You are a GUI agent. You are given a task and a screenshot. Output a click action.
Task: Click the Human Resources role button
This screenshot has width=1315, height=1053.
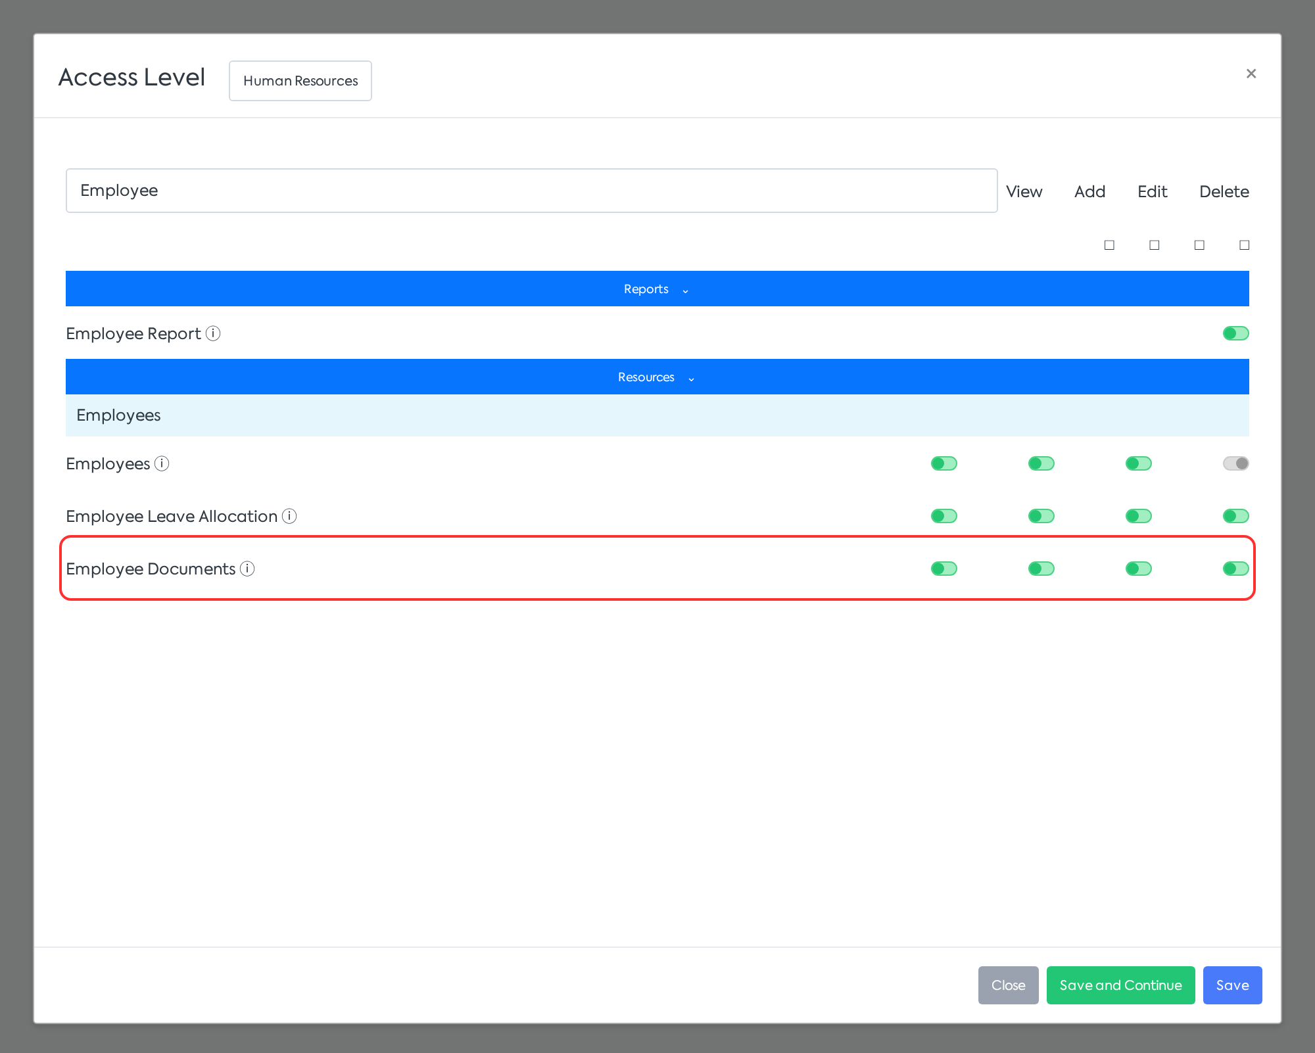coord(300,81)
